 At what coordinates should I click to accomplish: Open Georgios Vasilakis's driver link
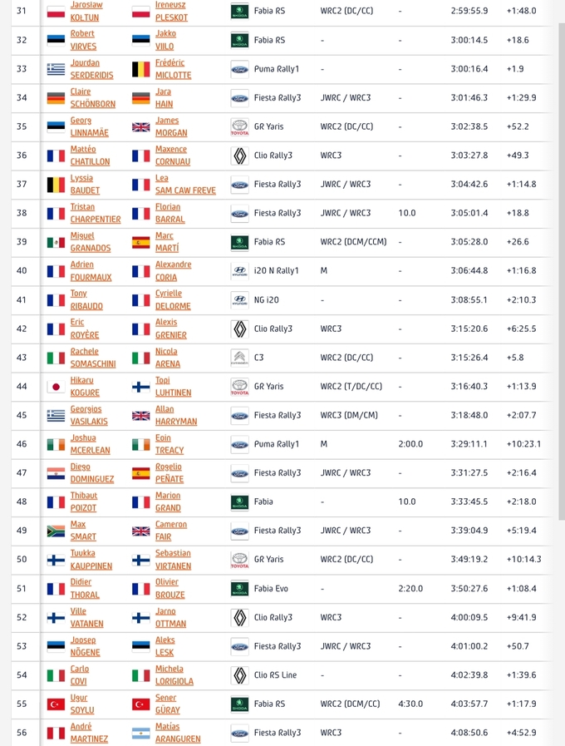pos(89,415)
